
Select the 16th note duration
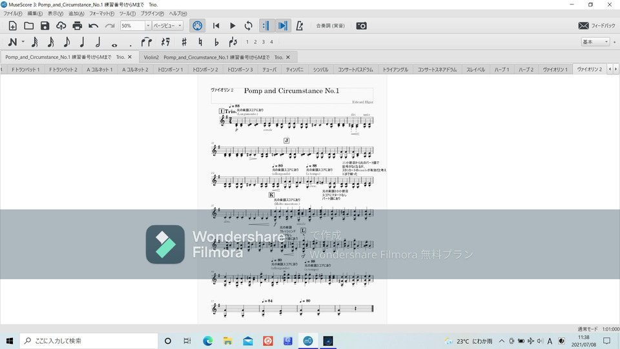click(50, 42)
